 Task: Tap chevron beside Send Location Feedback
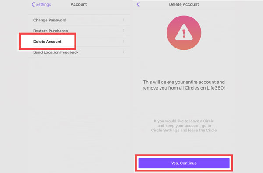pyautogui.click(x=124, y=52)
